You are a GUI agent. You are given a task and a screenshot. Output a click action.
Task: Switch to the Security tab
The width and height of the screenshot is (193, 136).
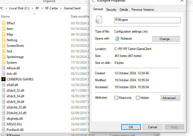(x=111, y=10)
